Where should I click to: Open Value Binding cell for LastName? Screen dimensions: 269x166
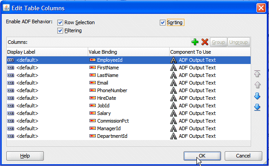pos(128,75)
